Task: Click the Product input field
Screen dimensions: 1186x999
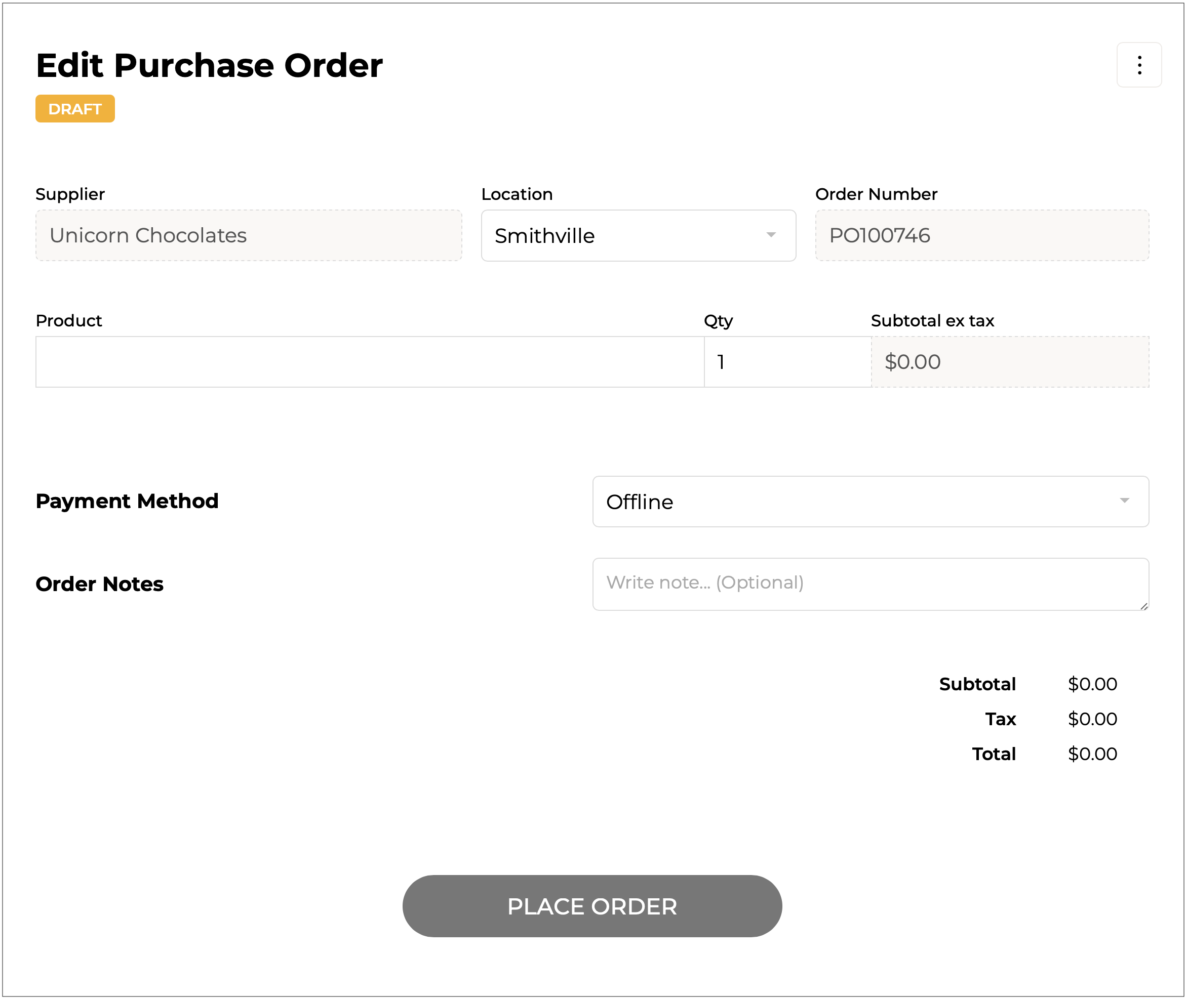Action: (370, 362)
